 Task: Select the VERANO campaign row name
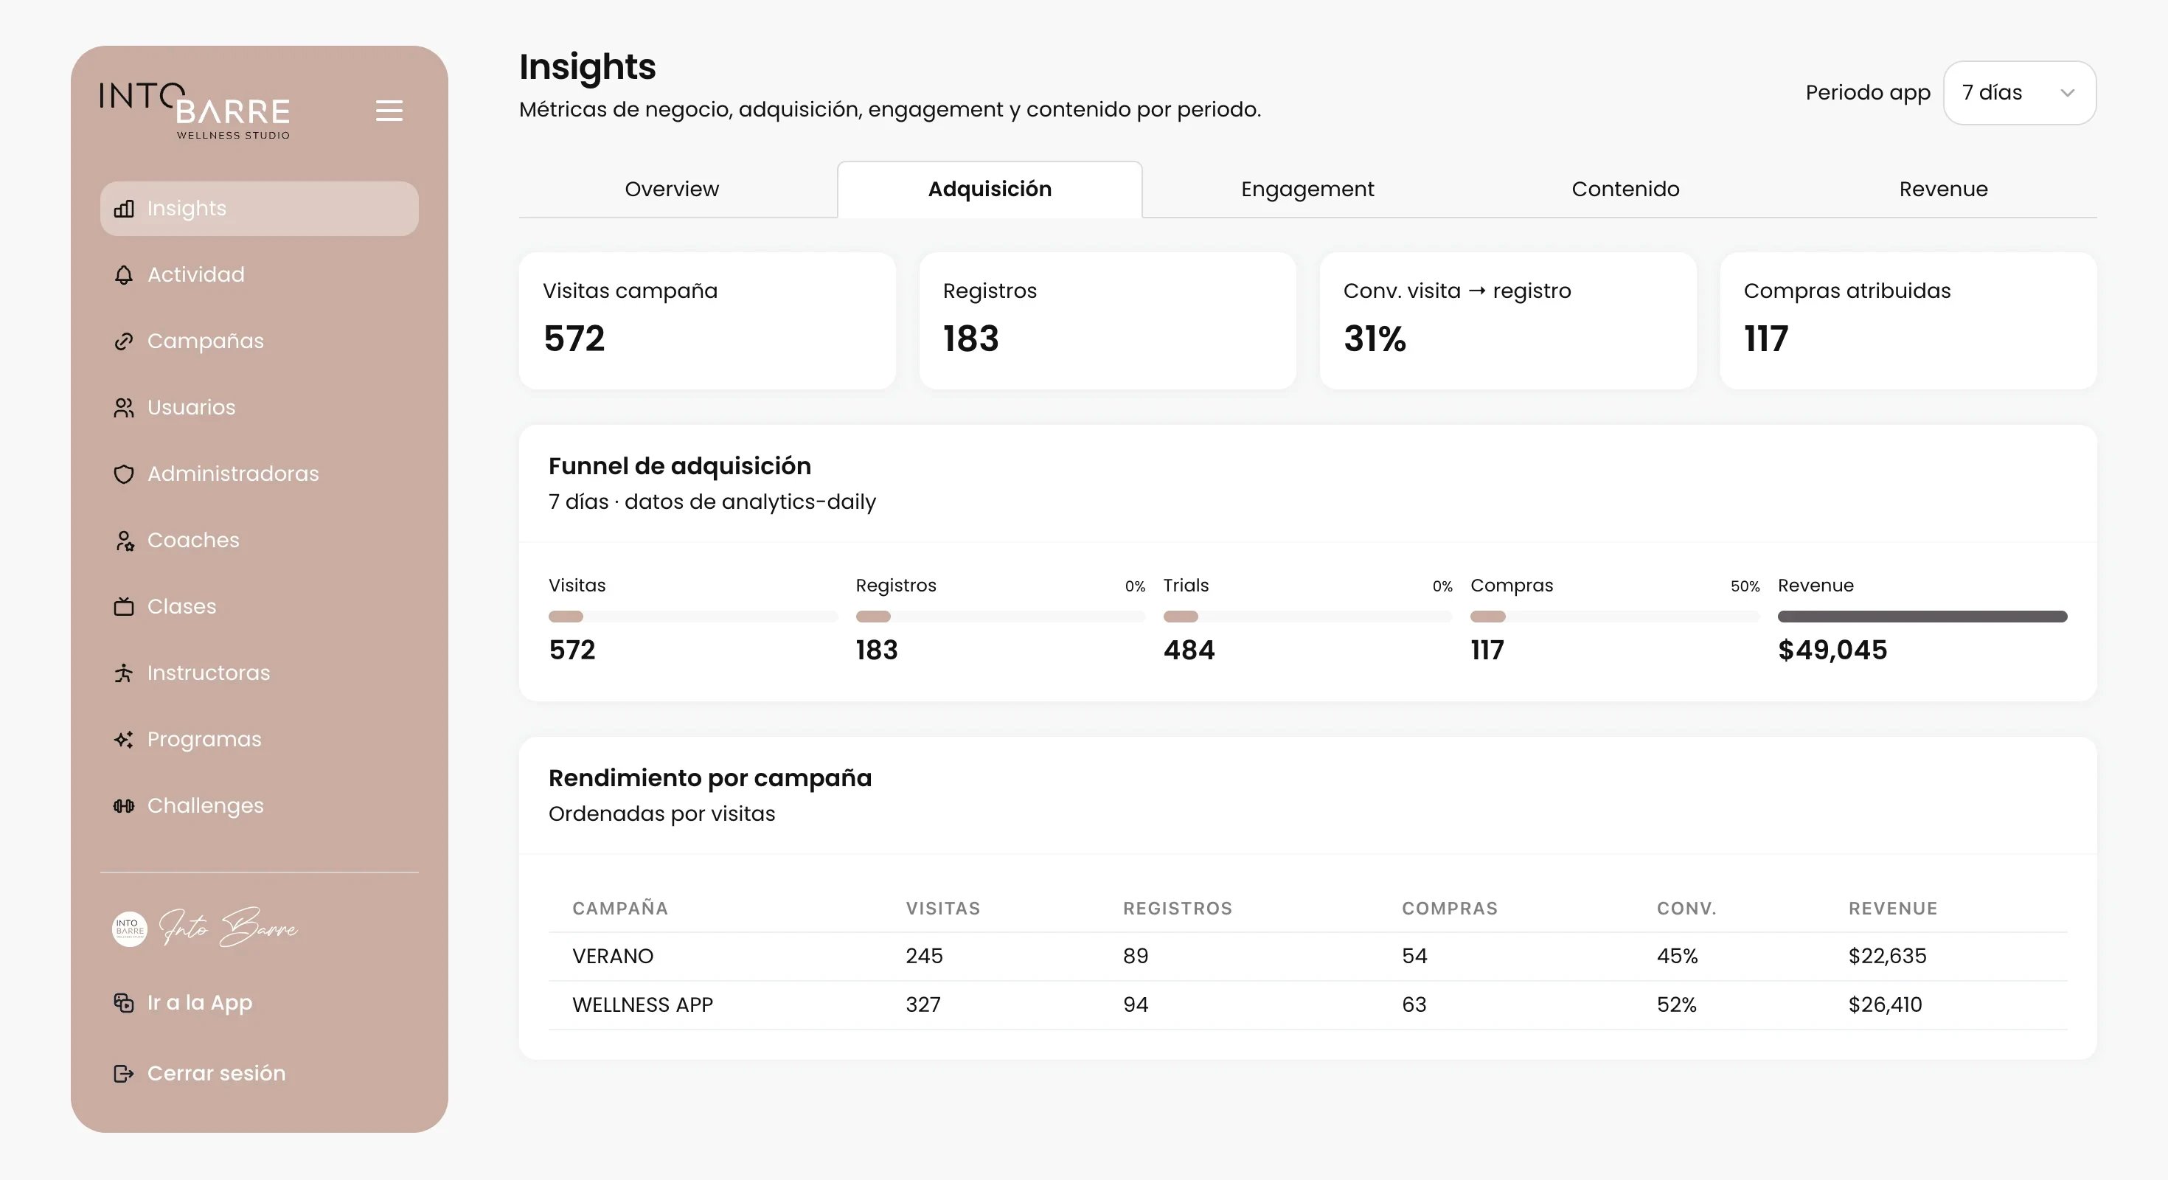click(x=613, y=957)
